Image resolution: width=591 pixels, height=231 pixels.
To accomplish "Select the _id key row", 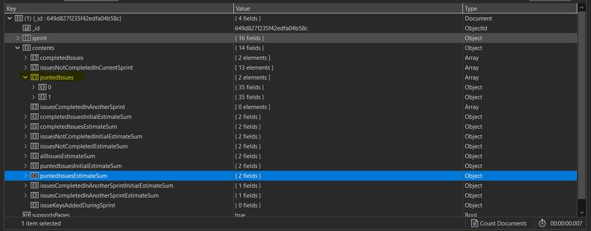I will pyautogui.click(x=290, y=28).
